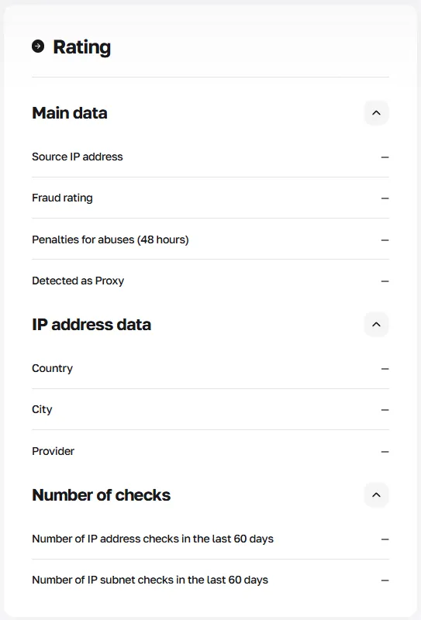Screen dimensions: 421x620
Task: Click the dash value for Provider
Action: [x=385, y=452]
